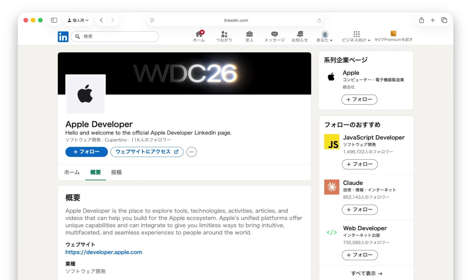Select the ホーム tab on Apple Developer page
Viewport: 471px width, 280px height.
[x=72, y=172]
